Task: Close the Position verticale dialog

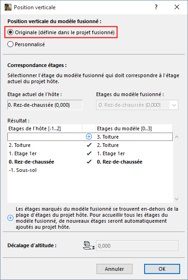Action: 177,7
